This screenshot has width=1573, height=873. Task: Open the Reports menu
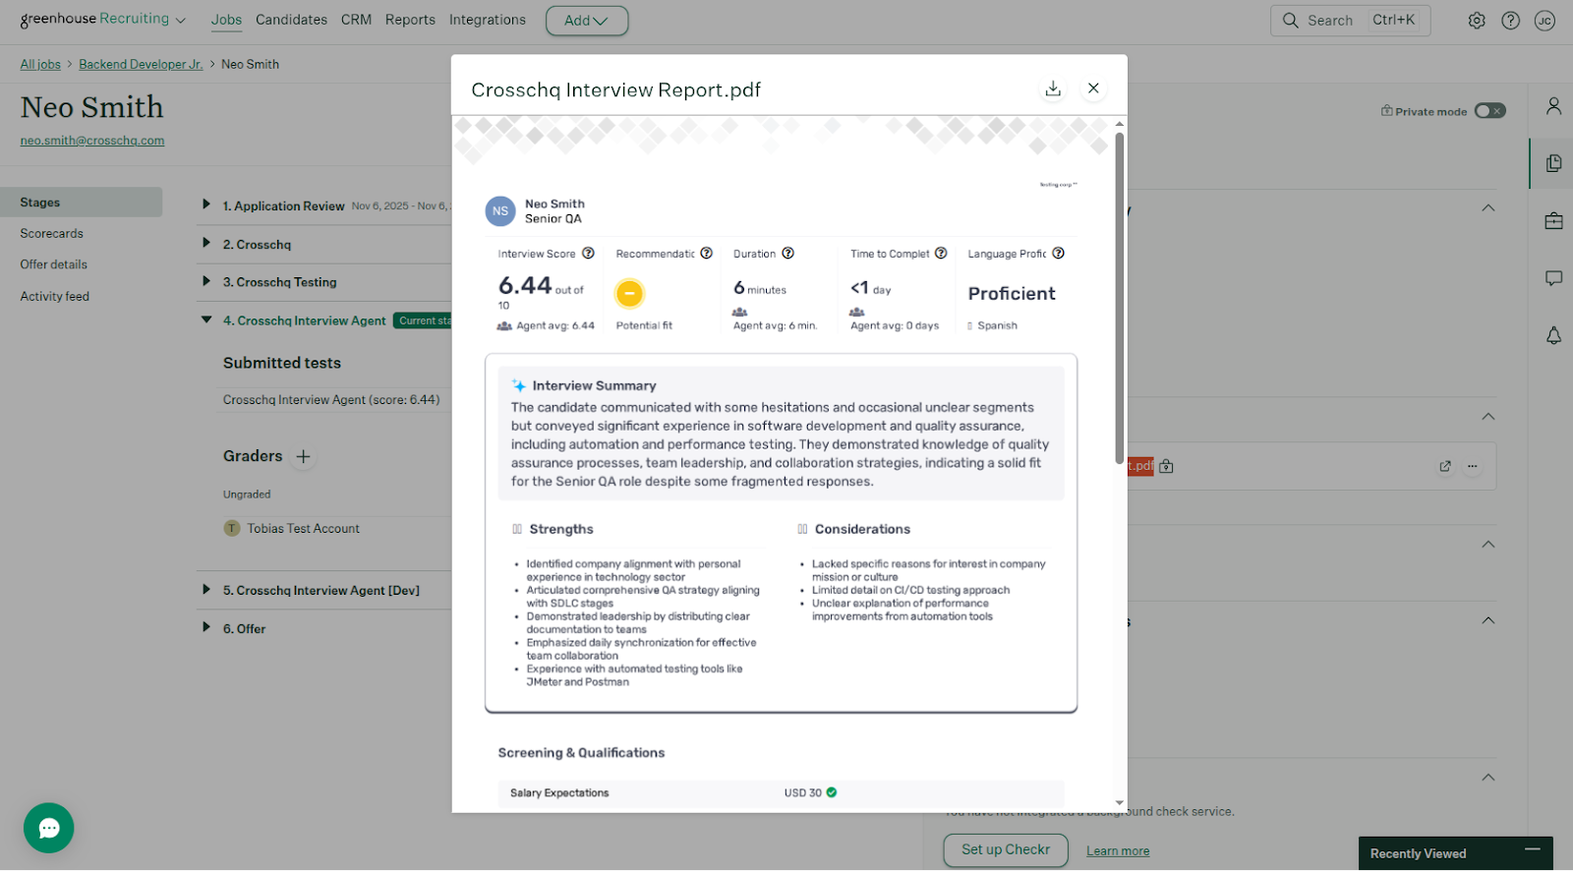(410, 20)
